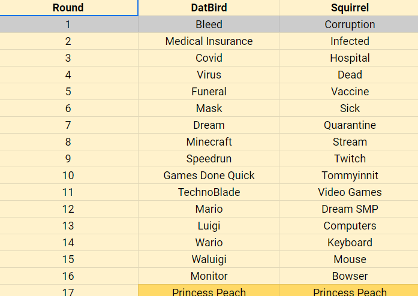Click the Games Done Quick cell
Viewport: 418px width, 296px height.
[209, 176]
